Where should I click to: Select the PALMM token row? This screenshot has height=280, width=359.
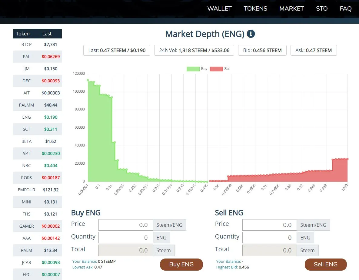point(38,105)
